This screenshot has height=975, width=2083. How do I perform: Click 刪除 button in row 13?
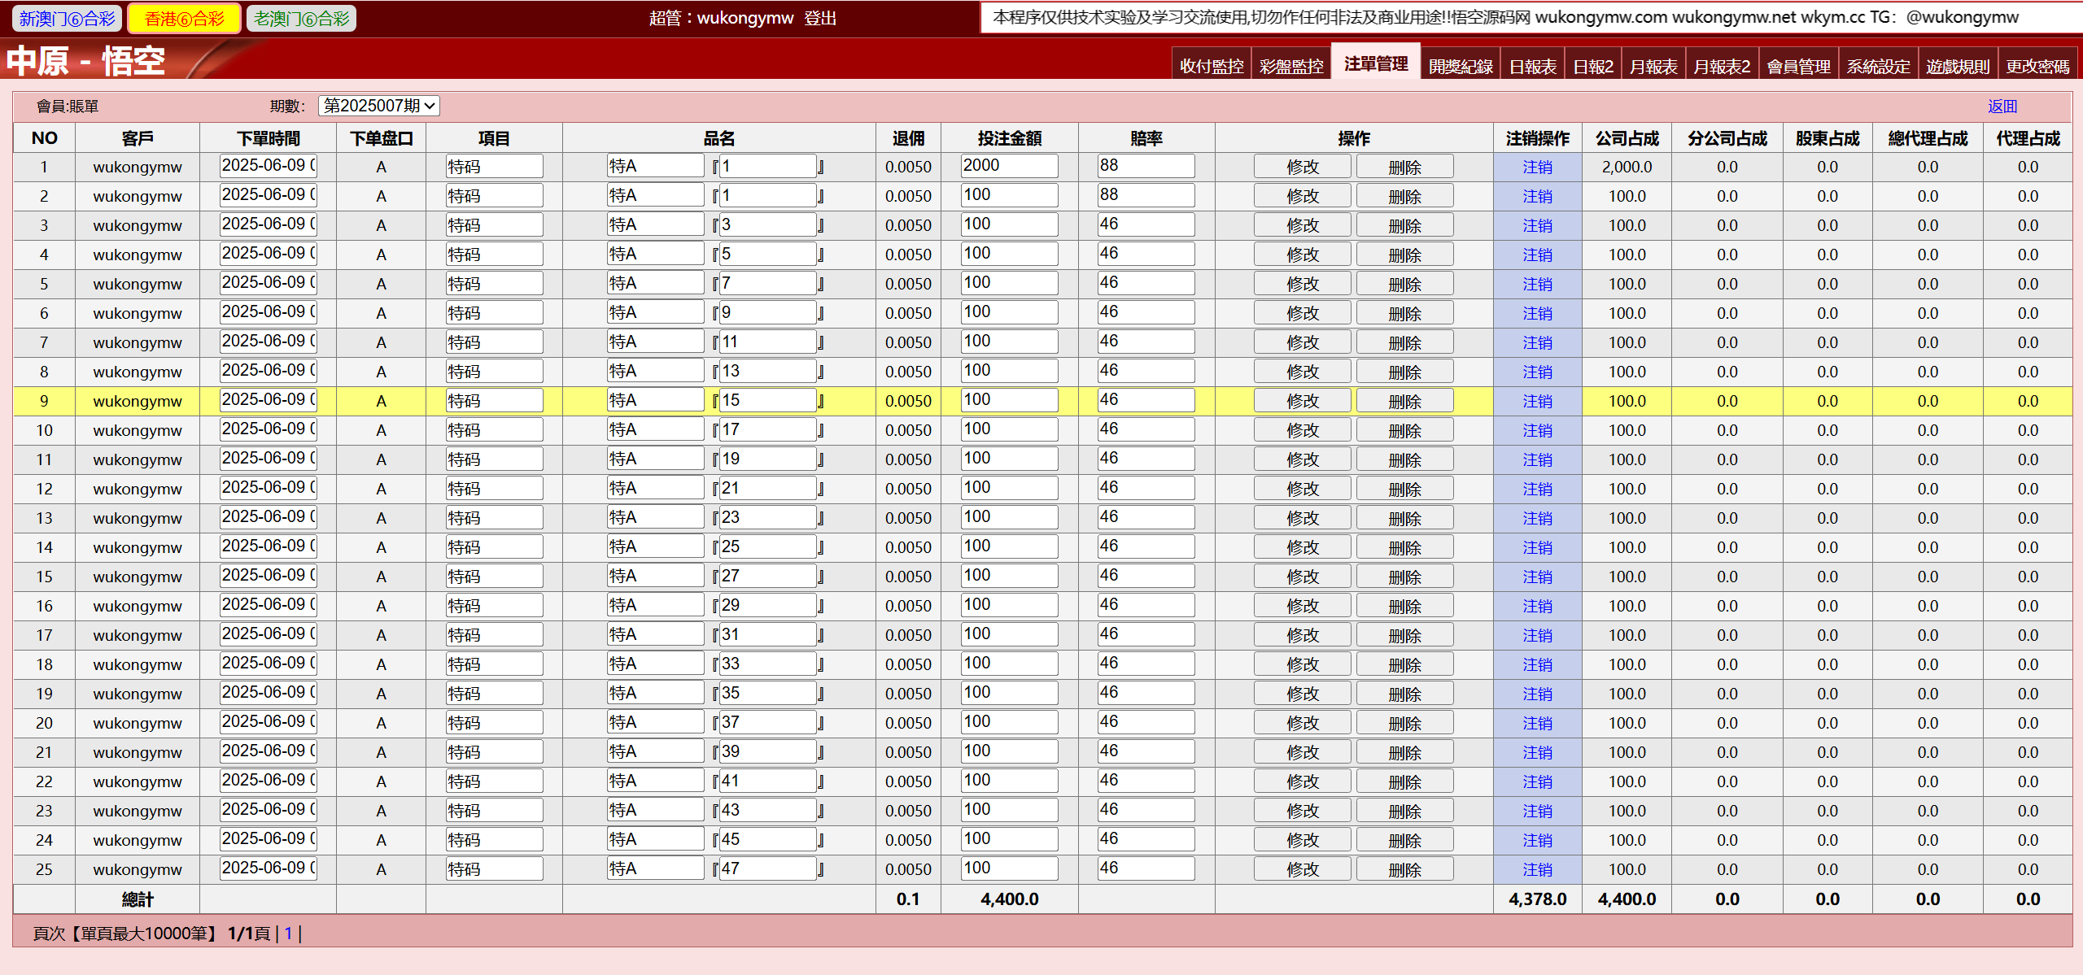pos(1404,518)
